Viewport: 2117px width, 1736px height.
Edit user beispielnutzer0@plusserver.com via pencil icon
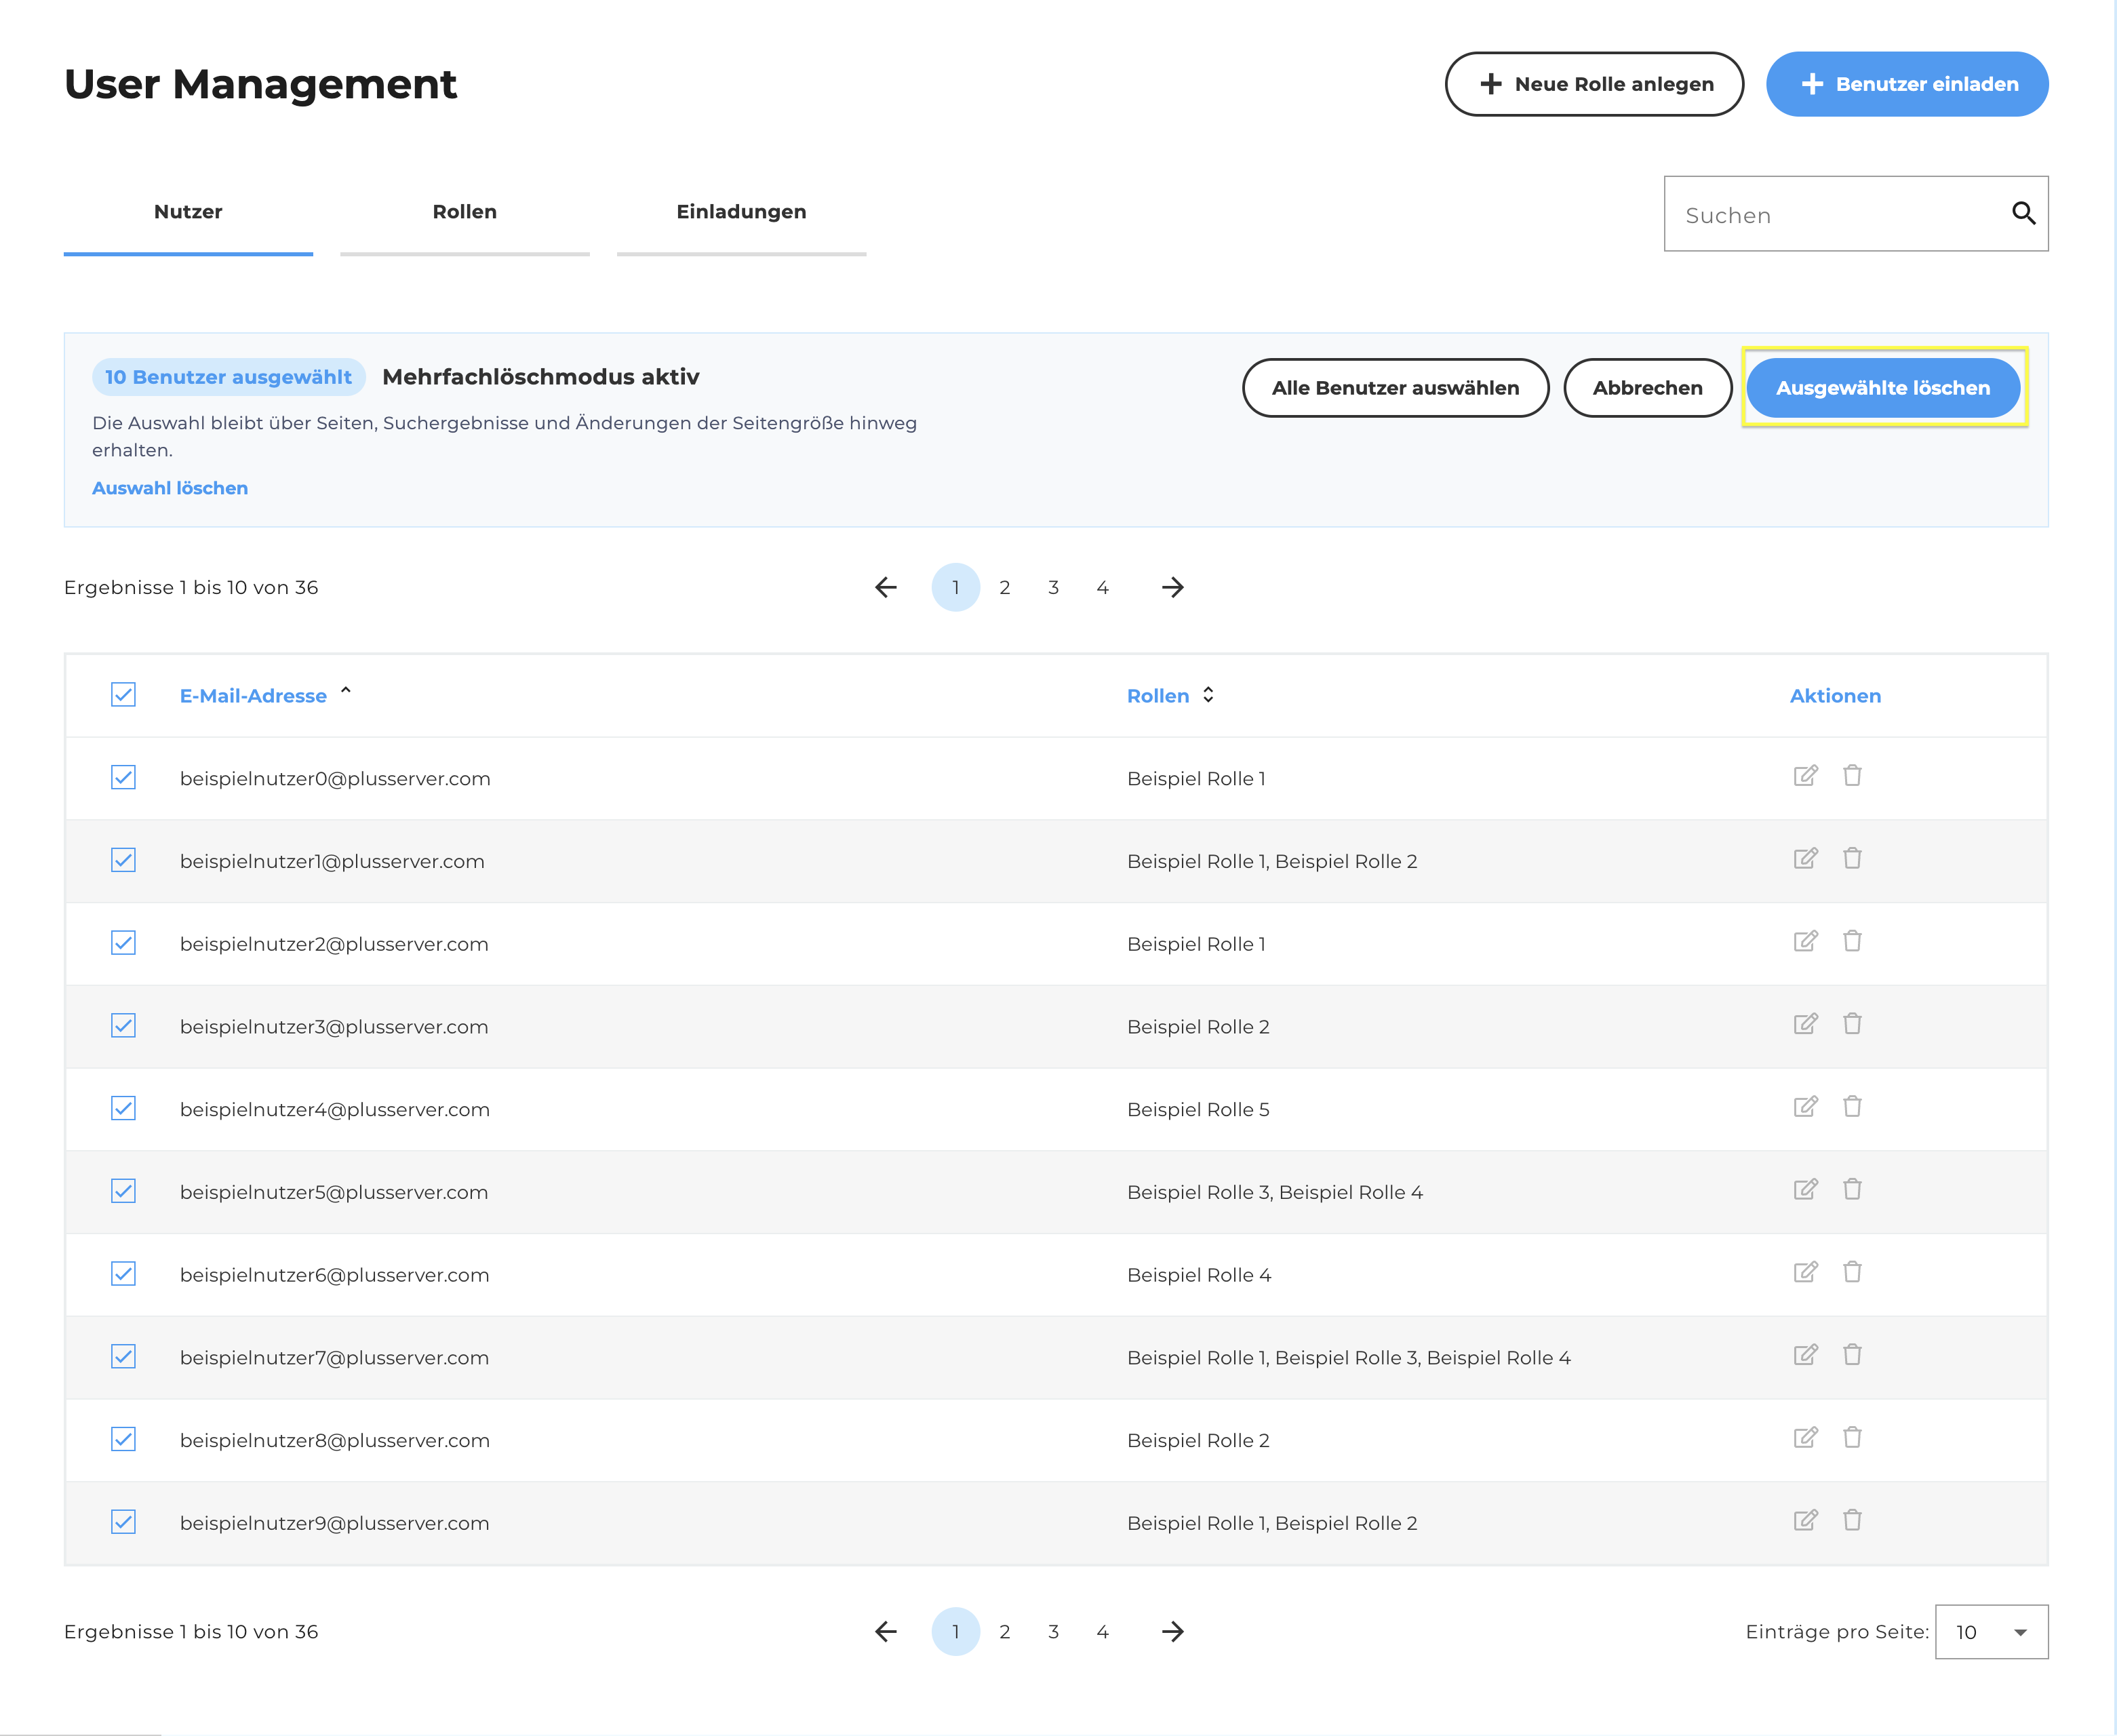point(1805,776)
